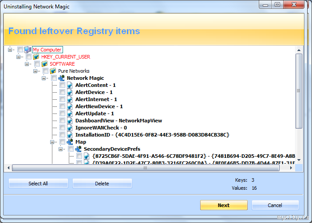
Task: Tick the AlertDevice - 1 checkbox
Action: [x=63, y=92]
